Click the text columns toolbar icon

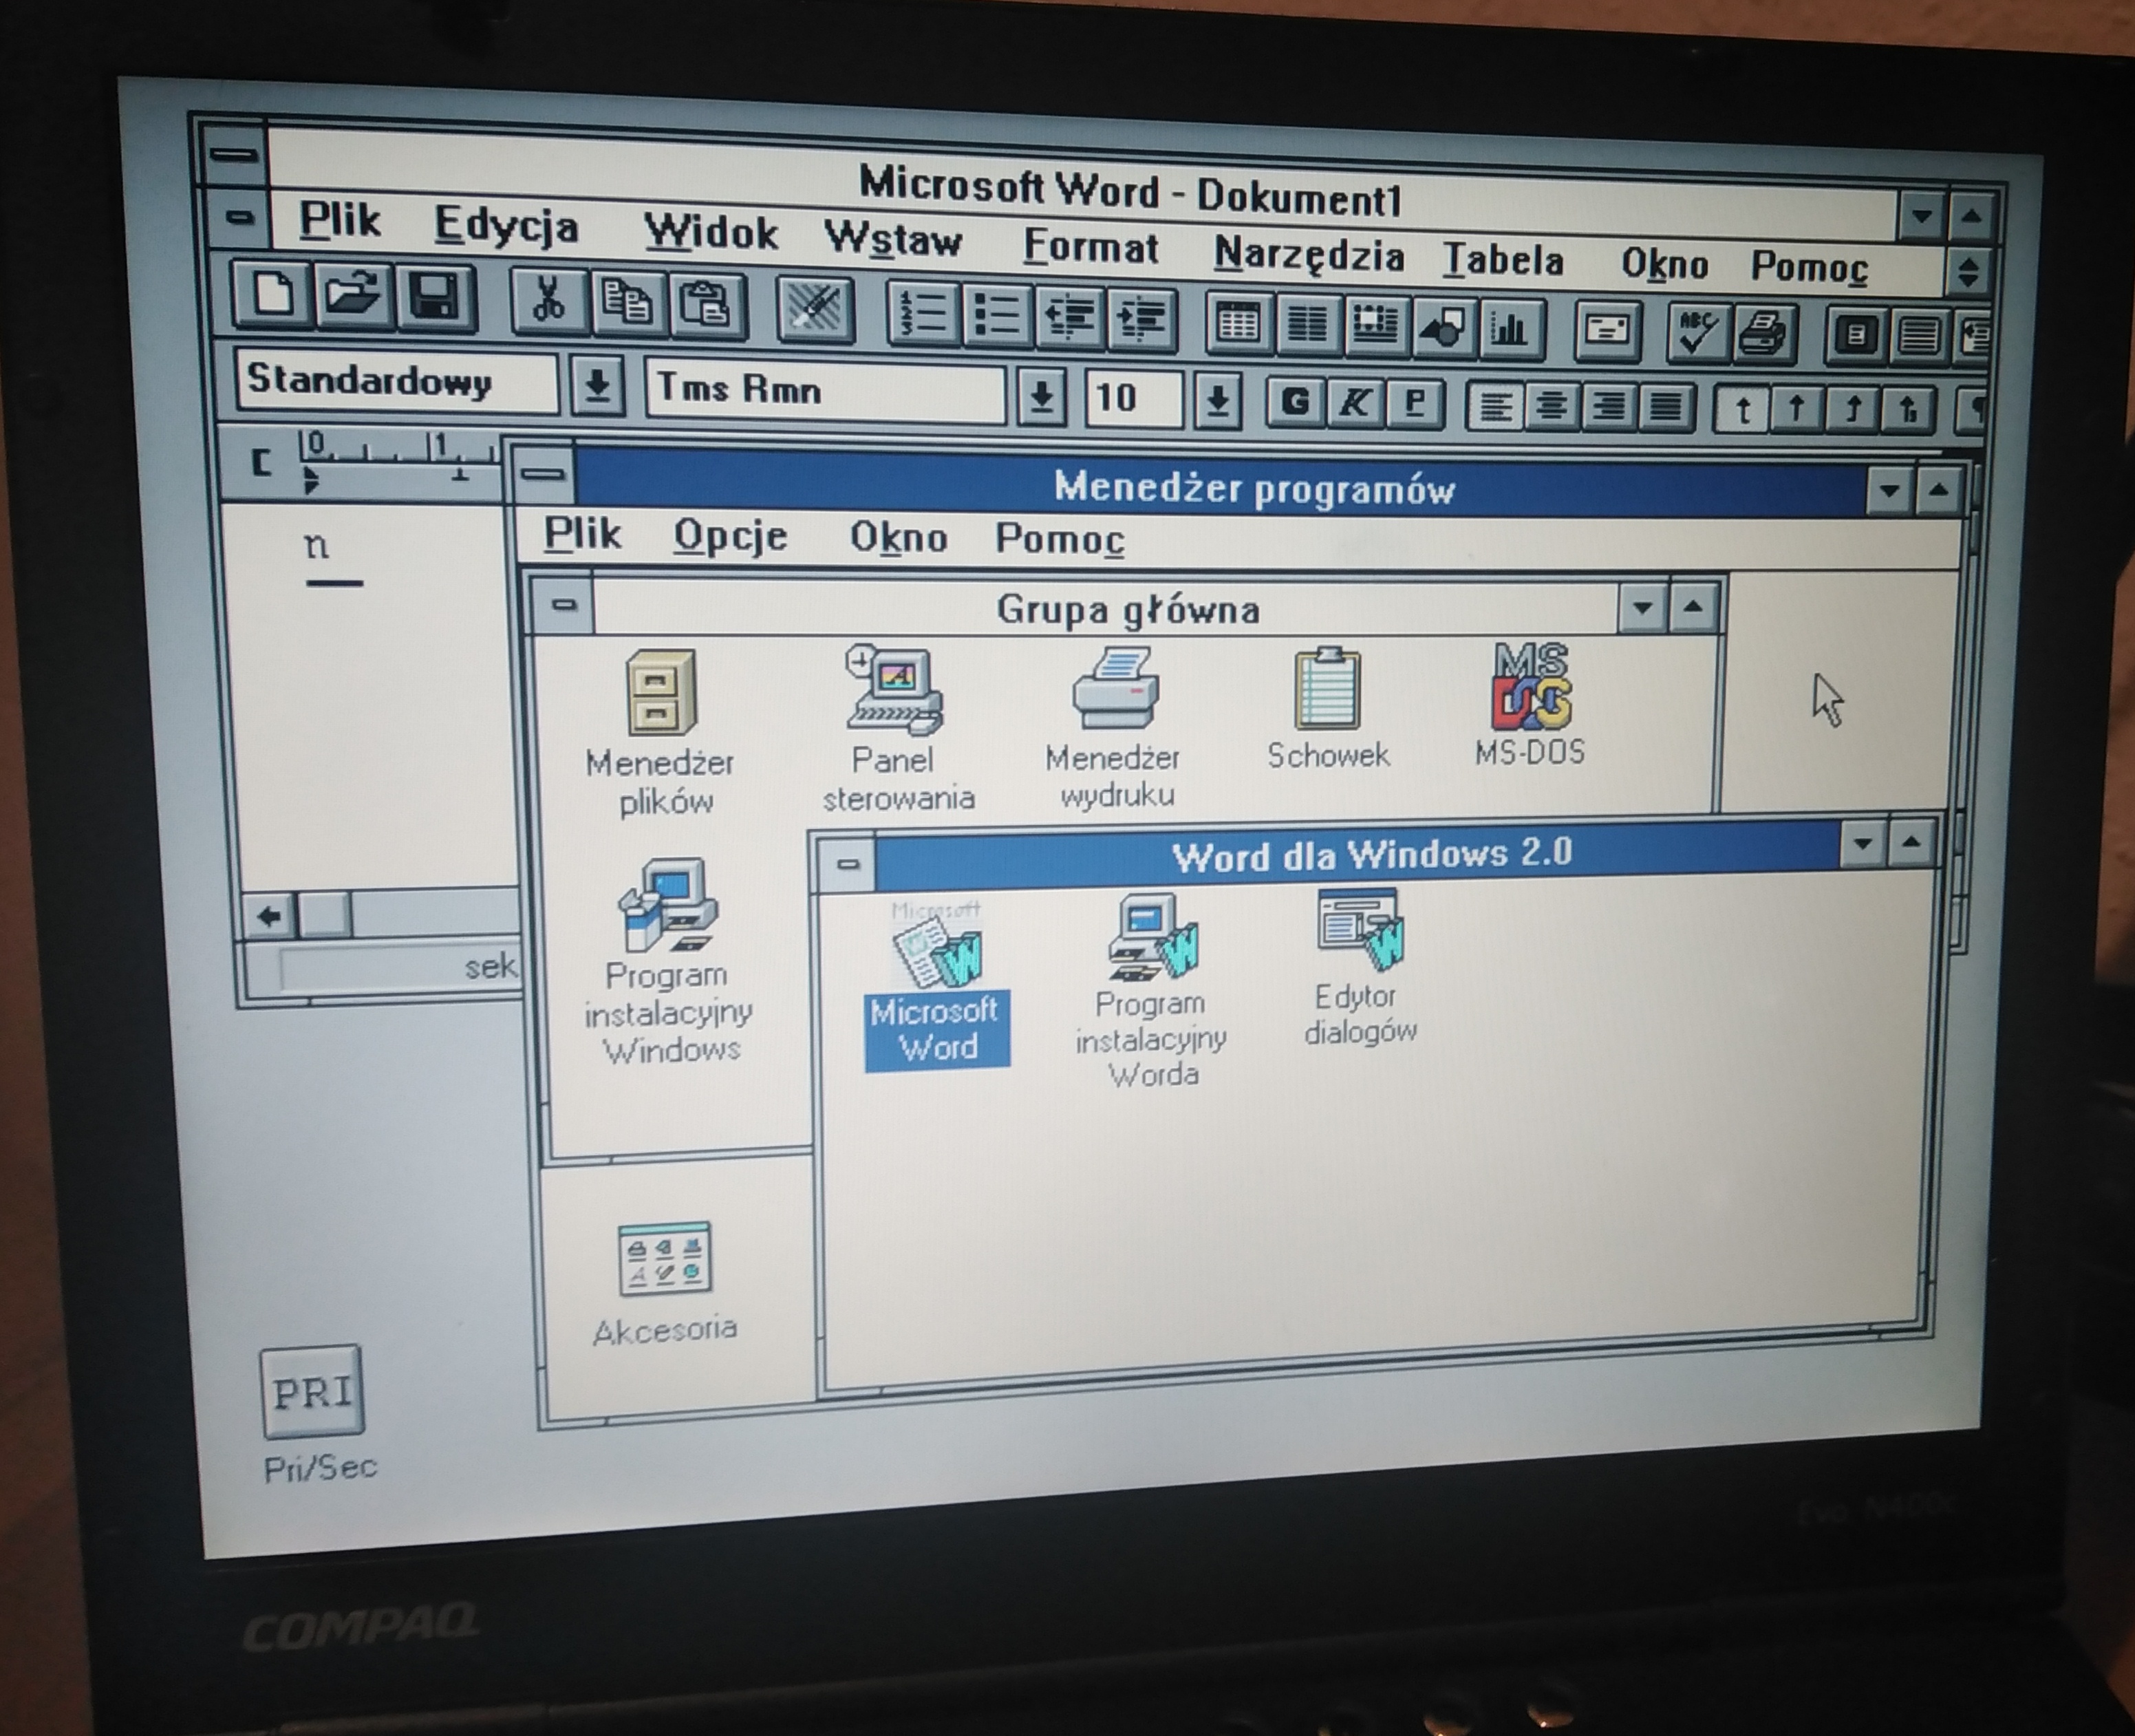point(1307,325)
